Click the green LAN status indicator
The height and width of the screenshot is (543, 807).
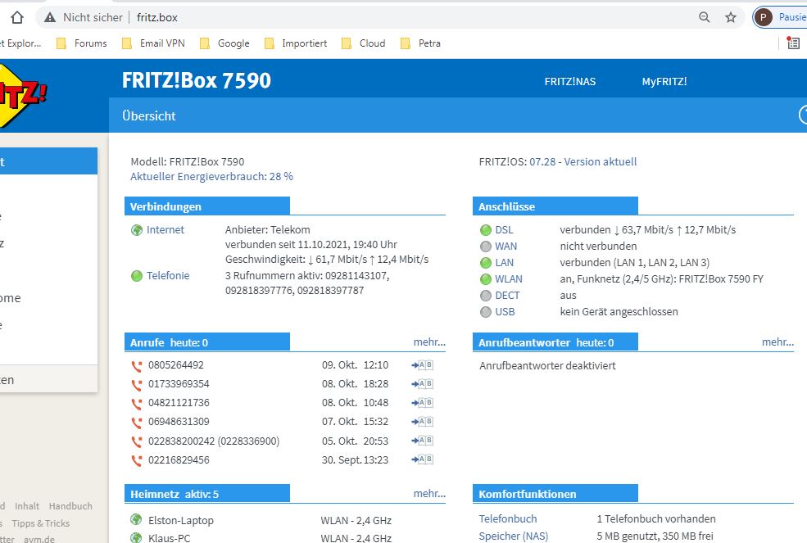(485, 263)
